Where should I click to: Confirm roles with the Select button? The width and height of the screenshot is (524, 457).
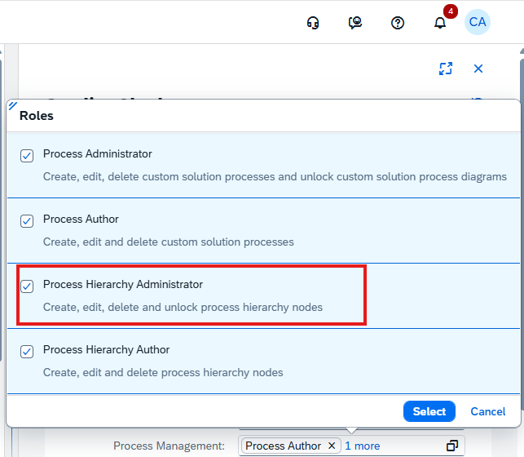(x=429, y=411)
